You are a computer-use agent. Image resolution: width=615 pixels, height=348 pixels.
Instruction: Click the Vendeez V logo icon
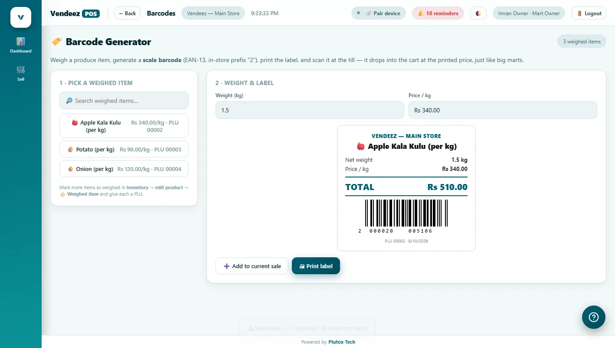point(21,17)
